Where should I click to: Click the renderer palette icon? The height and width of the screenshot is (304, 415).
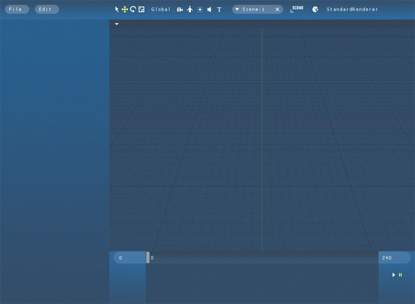click(315, 9)
